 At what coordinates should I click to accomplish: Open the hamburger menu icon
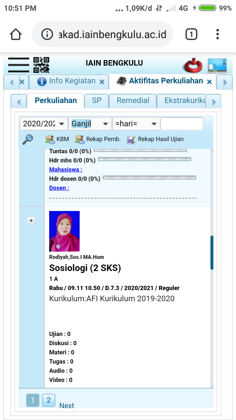(19, 65)
